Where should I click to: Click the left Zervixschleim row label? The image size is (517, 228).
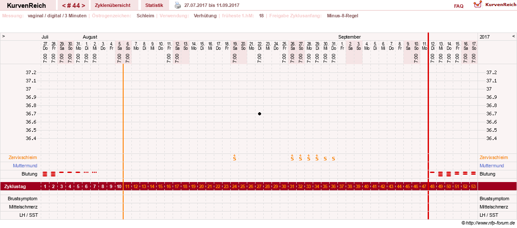(x=23, y=157)
